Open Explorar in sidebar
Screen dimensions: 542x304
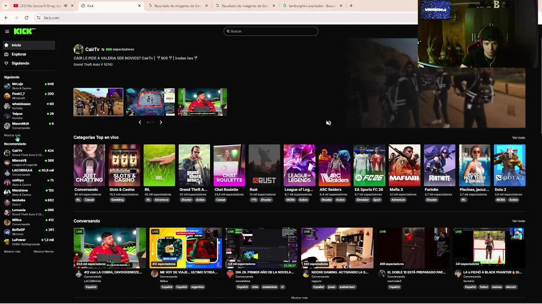coord(28,54)
